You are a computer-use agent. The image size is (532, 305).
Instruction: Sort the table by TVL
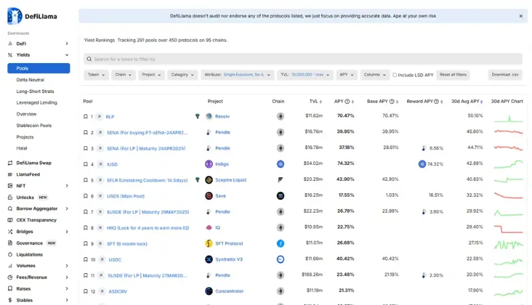point(315,101)
